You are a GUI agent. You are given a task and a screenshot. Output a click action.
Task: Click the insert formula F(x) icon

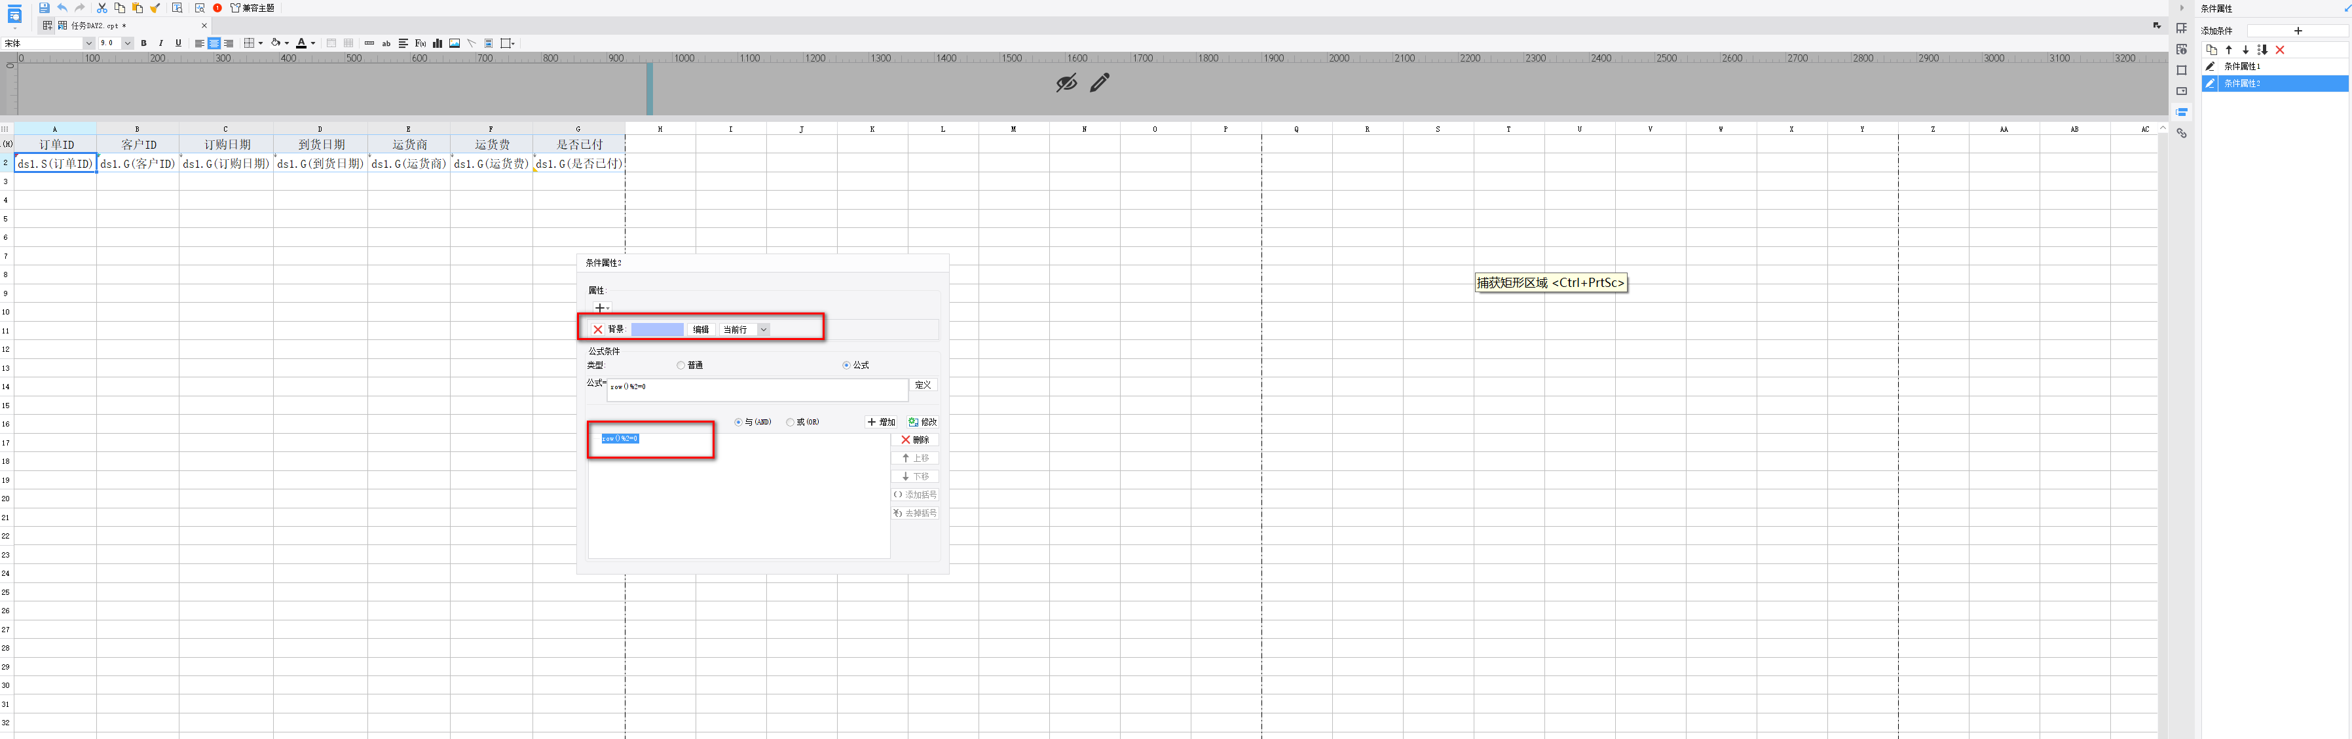(x=420, y=43)
